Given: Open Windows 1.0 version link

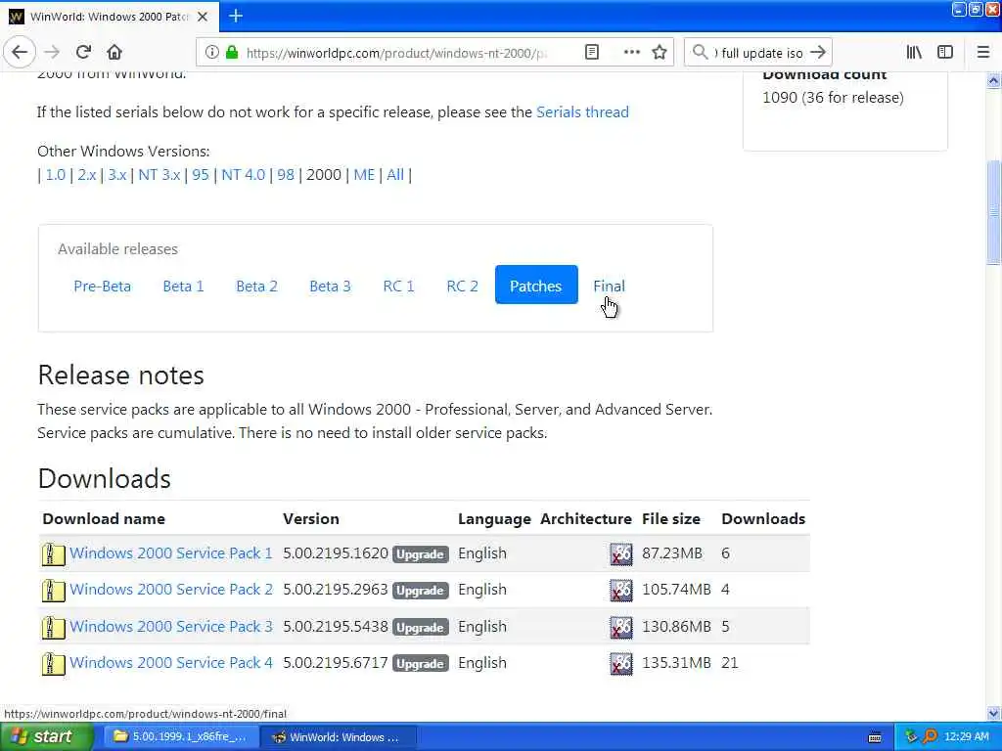Looking at the screenshot, I should pyautogui.click(x=56, y=174).
